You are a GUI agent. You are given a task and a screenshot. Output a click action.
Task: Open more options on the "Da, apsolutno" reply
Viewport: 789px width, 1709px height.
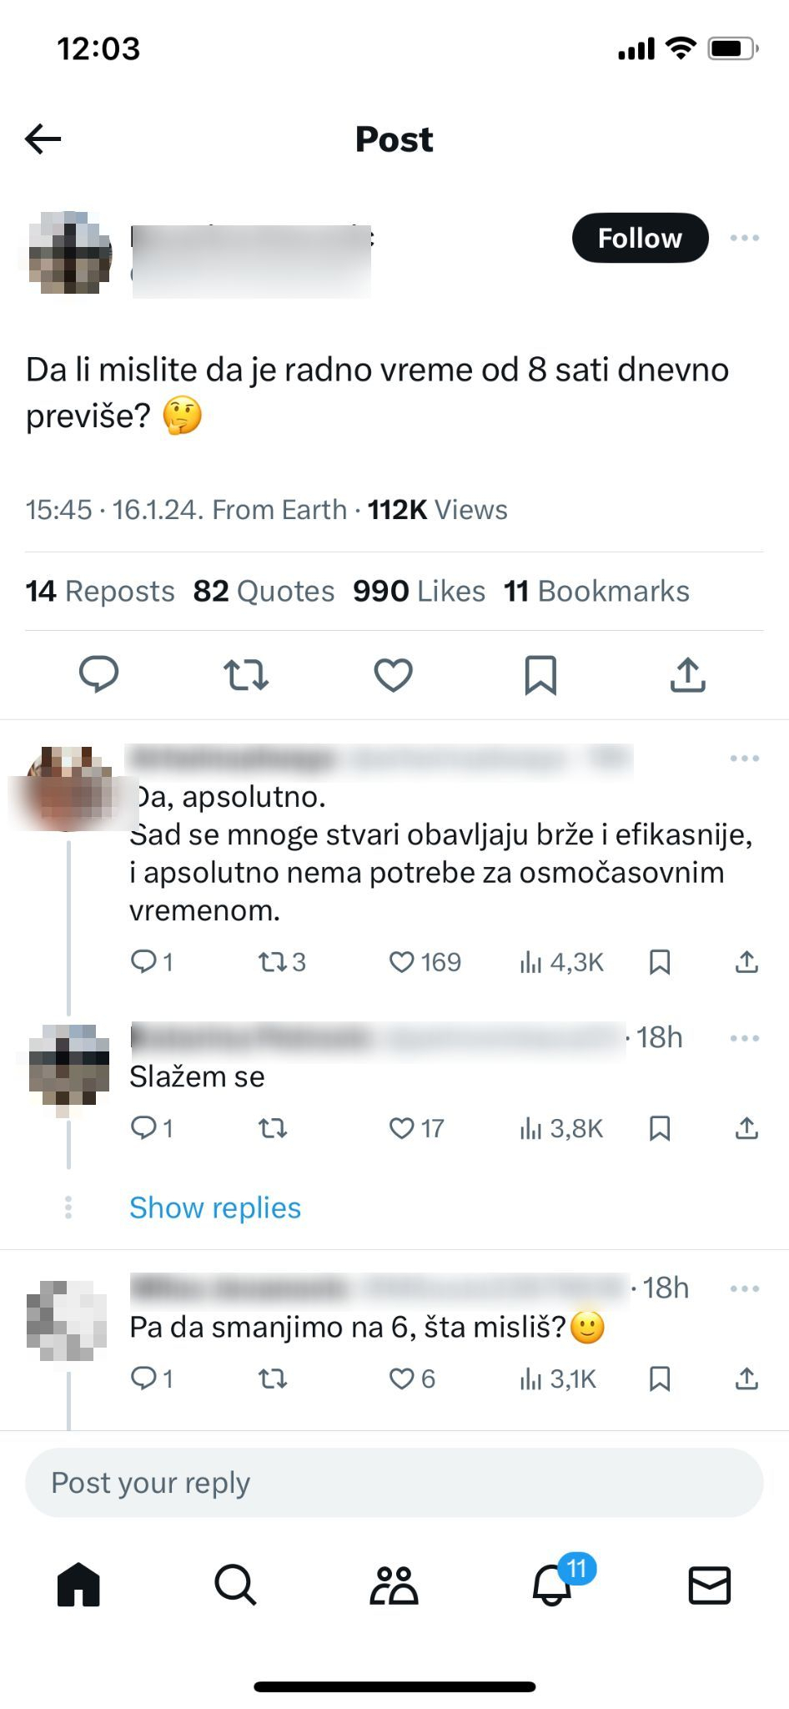pos(743,759)
